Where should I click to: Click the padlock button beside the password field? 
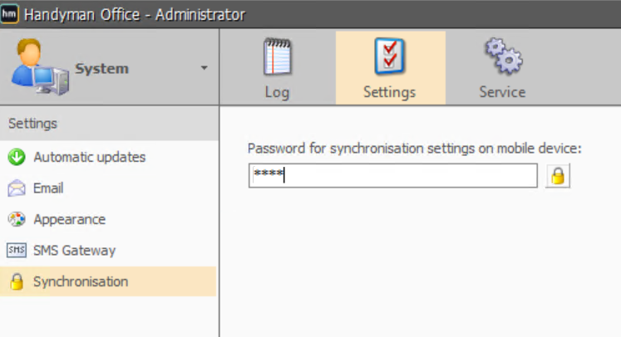[x=558, y=176]
